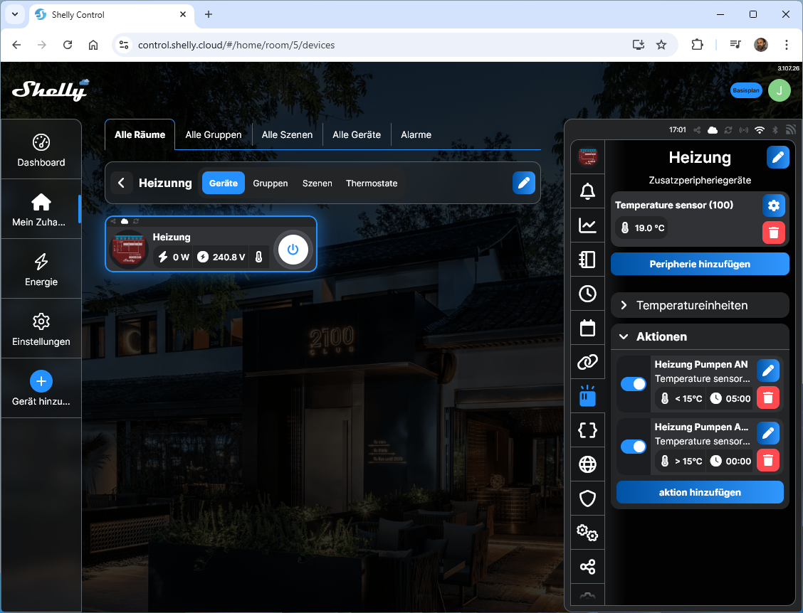Toggle the Heizung device power button
Screen dimensions: 803x613
point(293,250)
